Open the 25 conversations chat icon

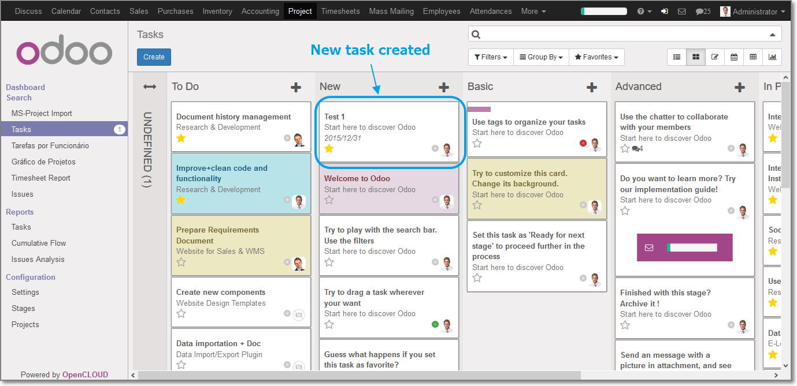(703, 12)
